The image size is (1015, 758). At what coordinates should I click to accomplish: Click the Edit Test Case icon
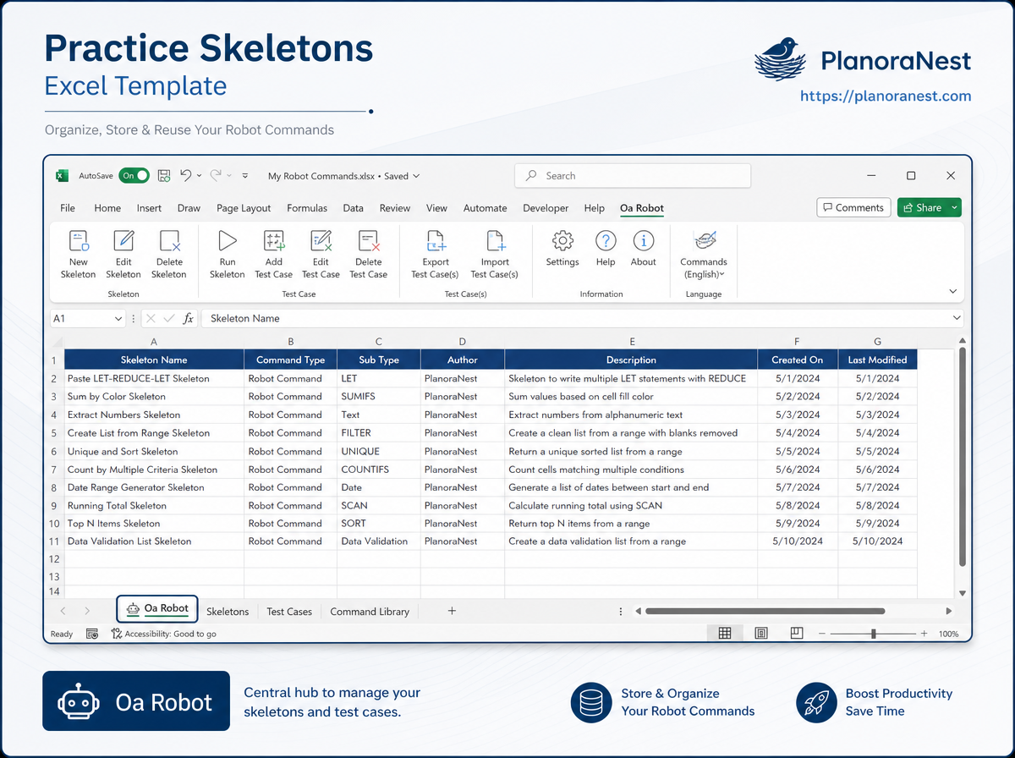point(321,242)
